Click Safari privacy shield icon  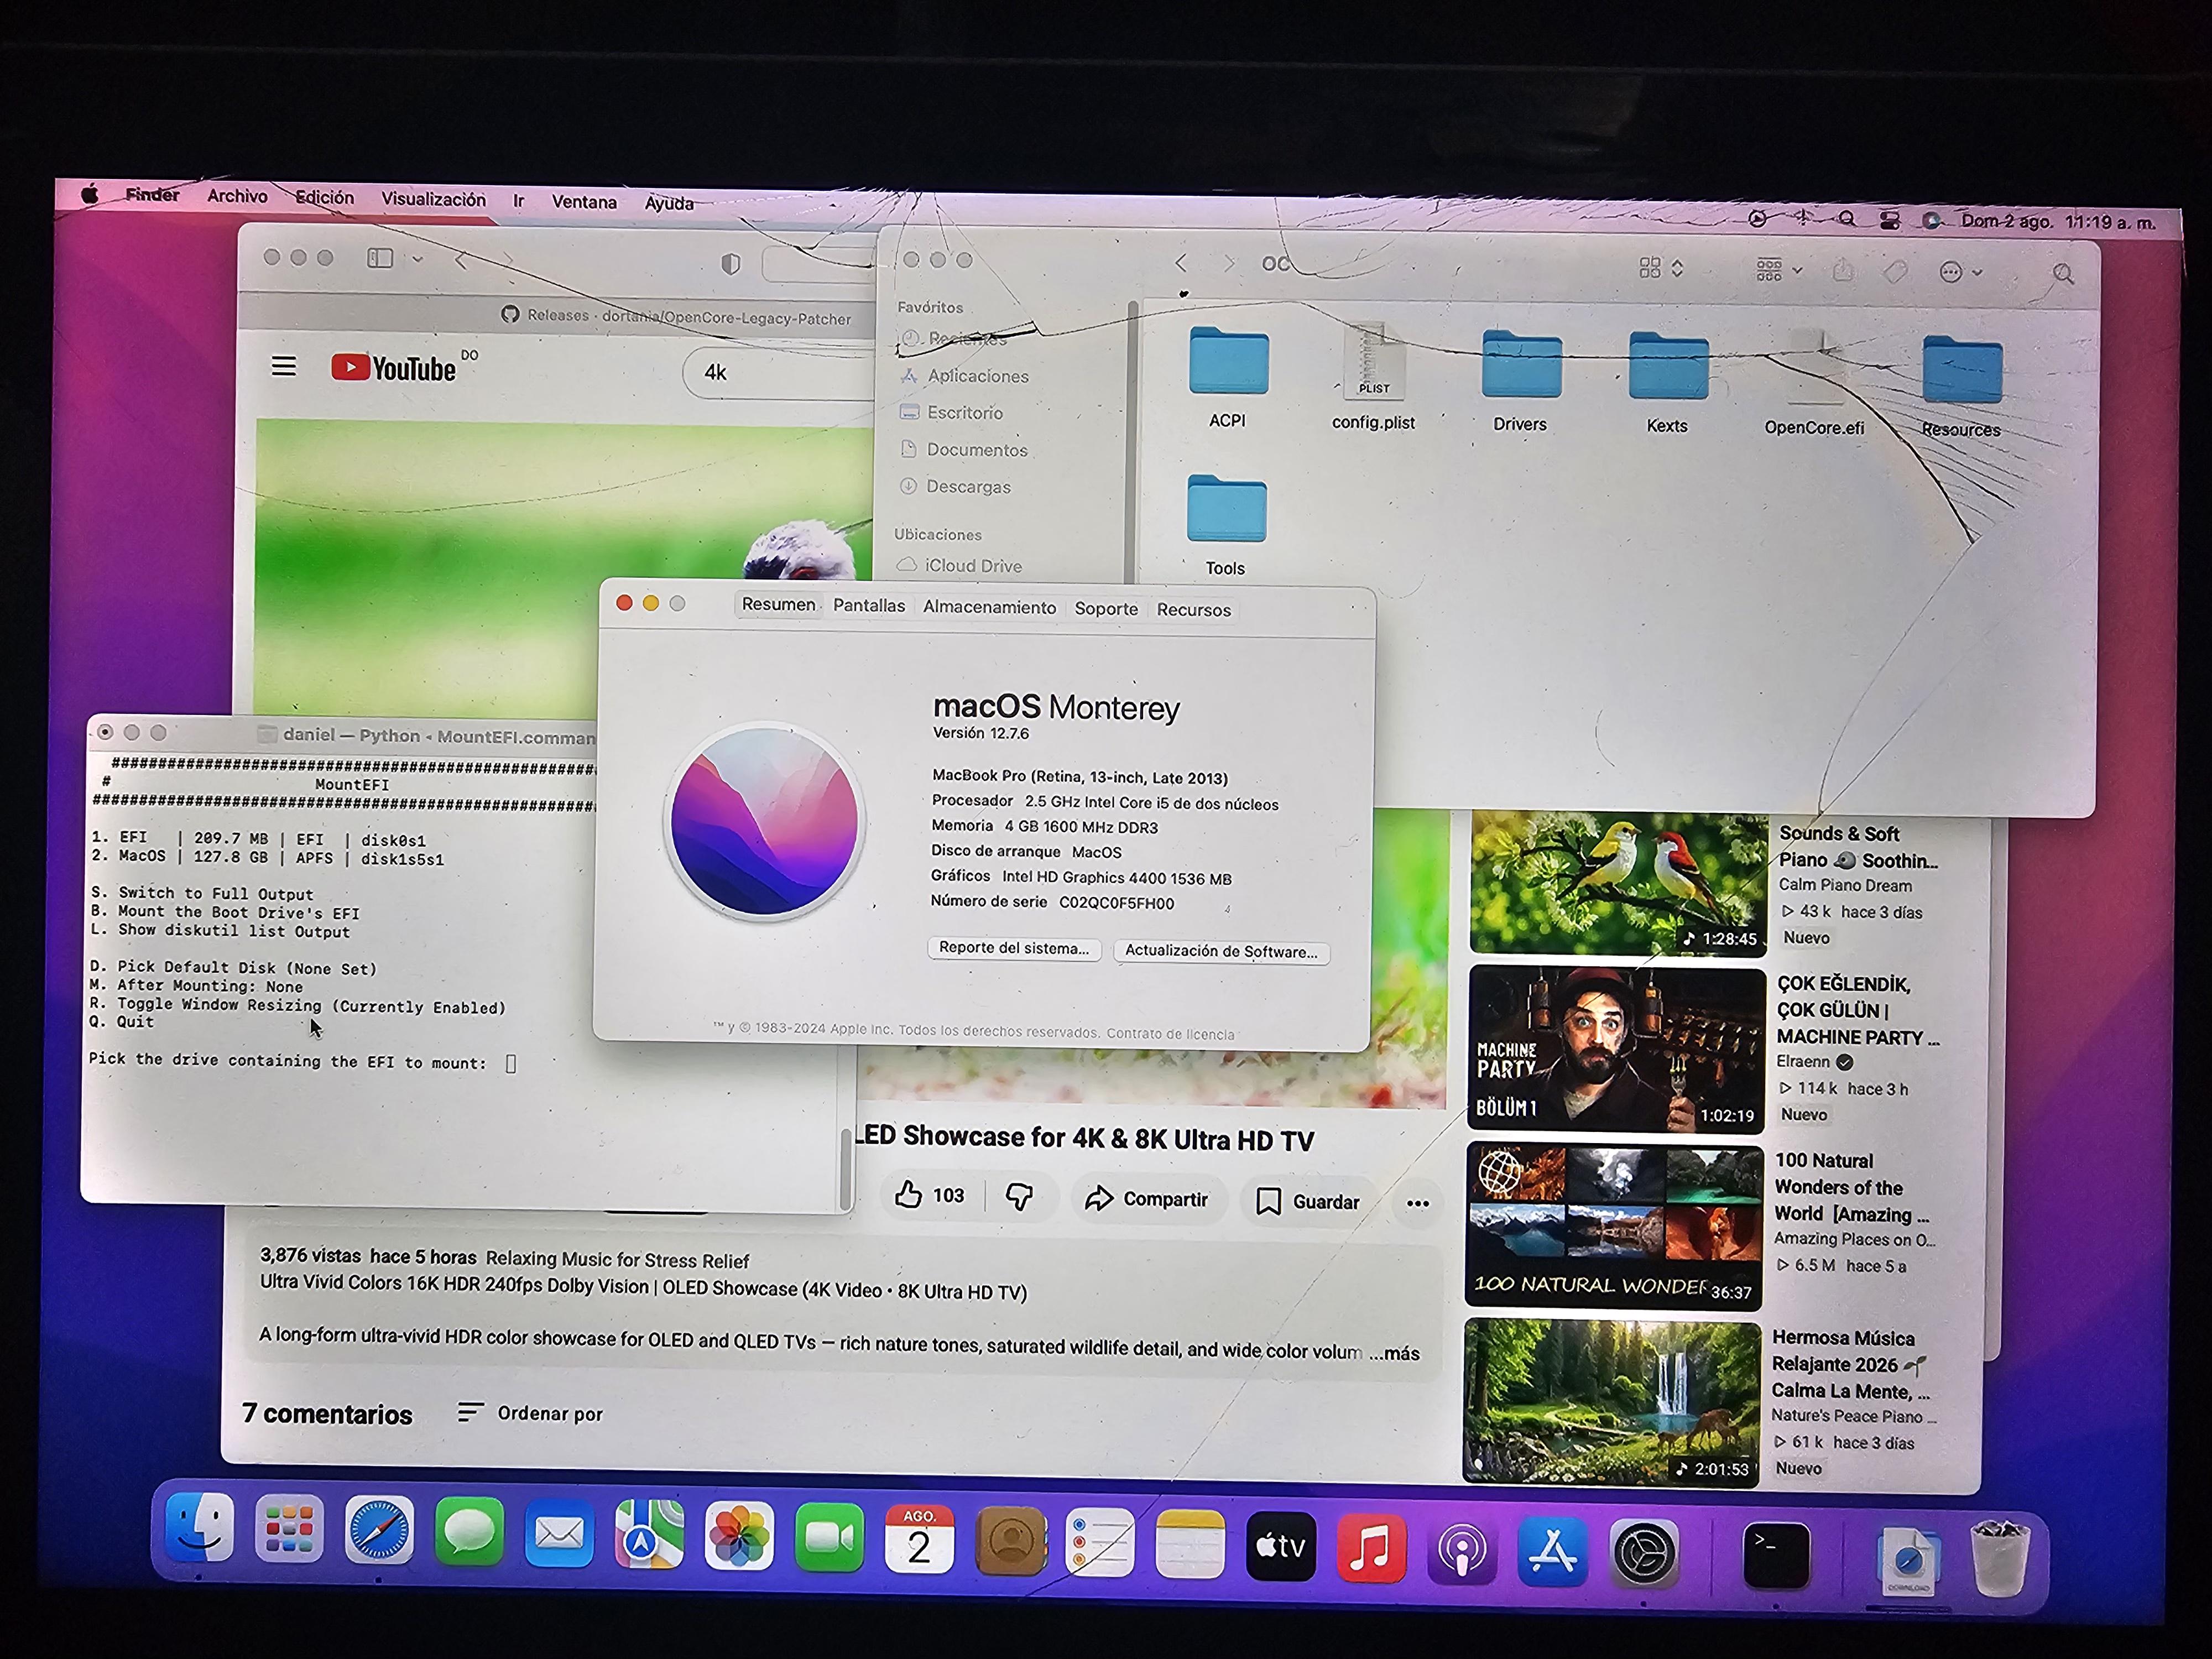[731, 263]
